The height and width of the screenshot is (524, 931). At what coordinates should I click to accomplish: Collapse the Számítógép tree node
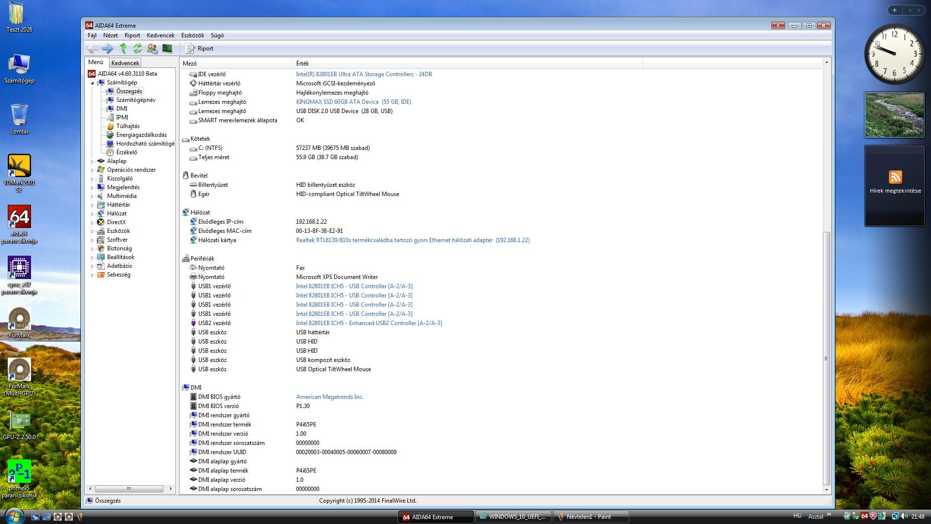[x=92, y=83]
